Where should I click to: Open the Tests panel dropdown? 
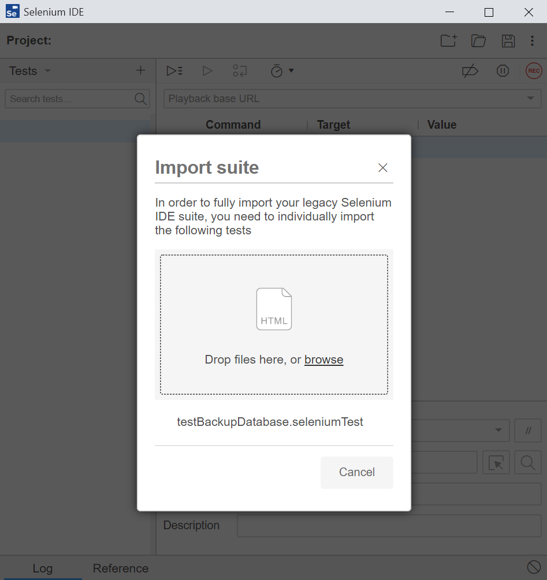[x=29, y=70]
